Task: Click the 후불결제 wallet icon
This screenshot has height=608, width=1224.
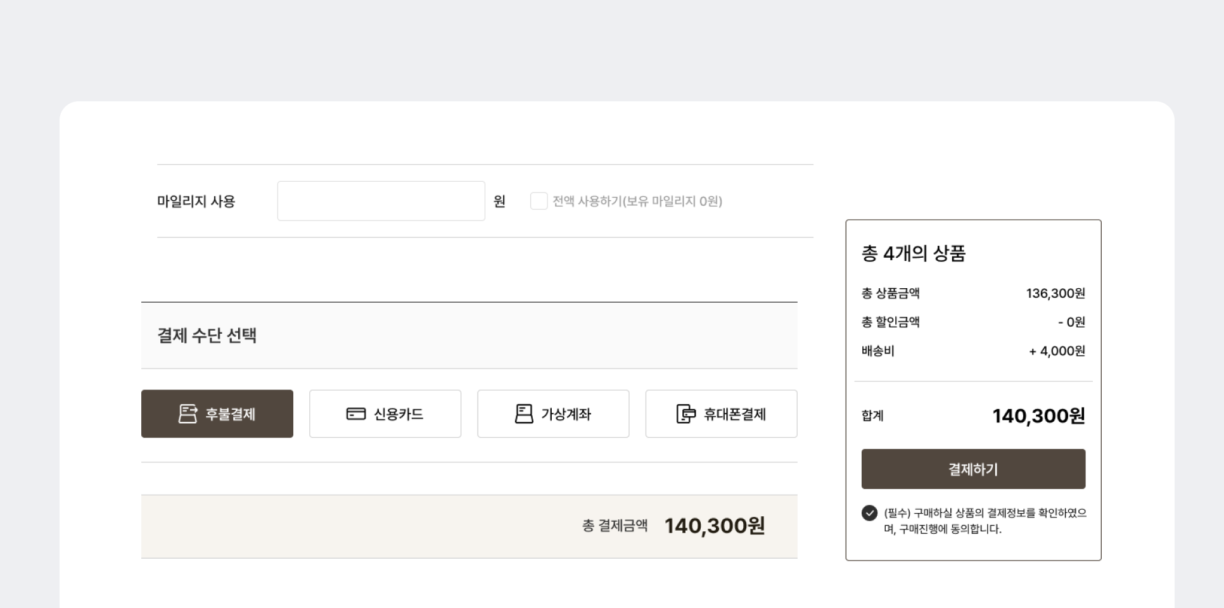Action: 188,414
